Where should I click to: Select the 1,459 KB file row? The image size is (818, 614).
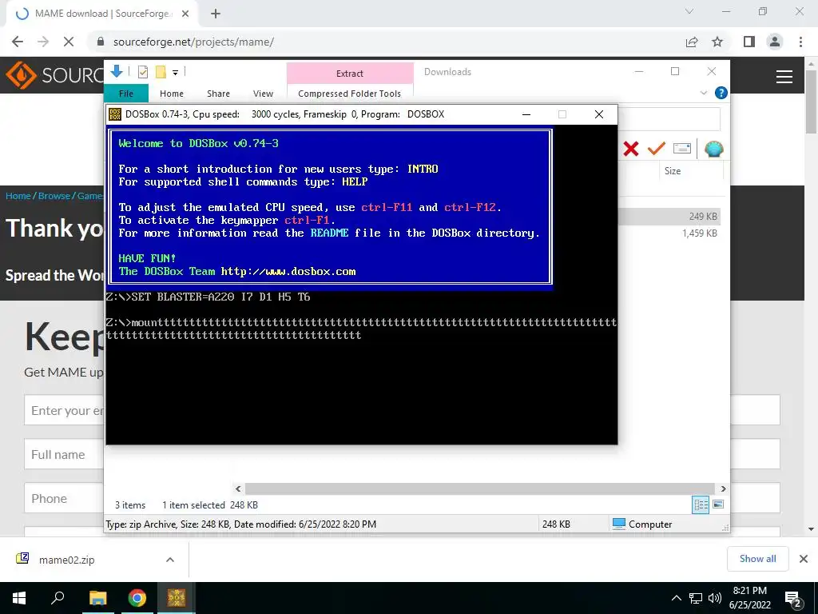pos(669,233)
